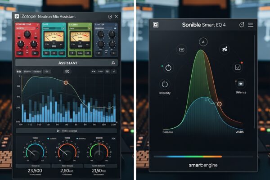Toggle the Exciter module power icon

(x=90, y=25)
